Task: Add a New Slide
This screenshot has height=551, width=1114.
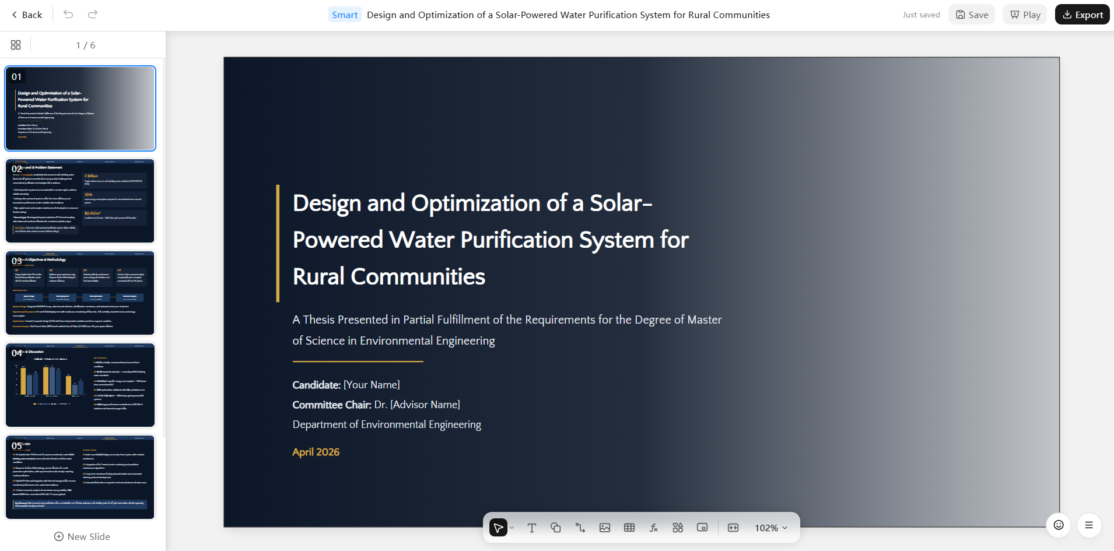Action: coord(82,536)
